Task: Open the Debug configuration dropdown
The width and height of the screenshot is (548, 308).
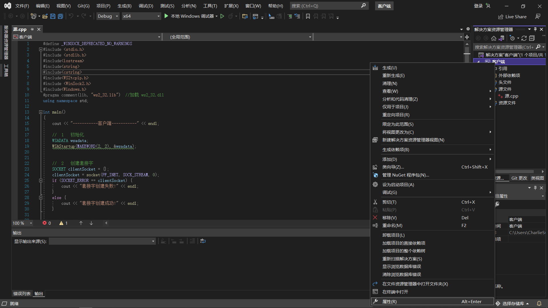Action: coord(117,16)
